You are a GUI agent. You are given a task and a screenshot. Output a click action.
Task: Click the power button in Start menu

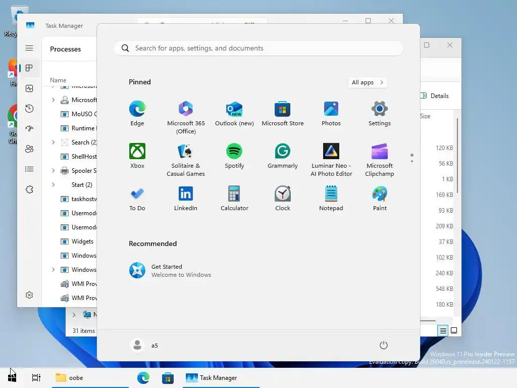tap(384, 345)
